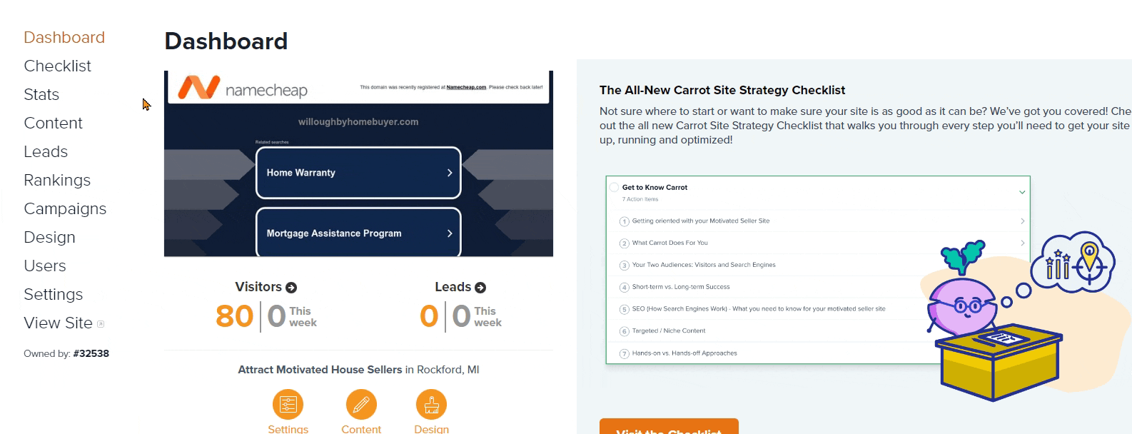The height and width of the screenshot is (434, 1132).
Task: Open Hands-on vs. Hands-off Approaches item
Action: [x=684, y=353]
